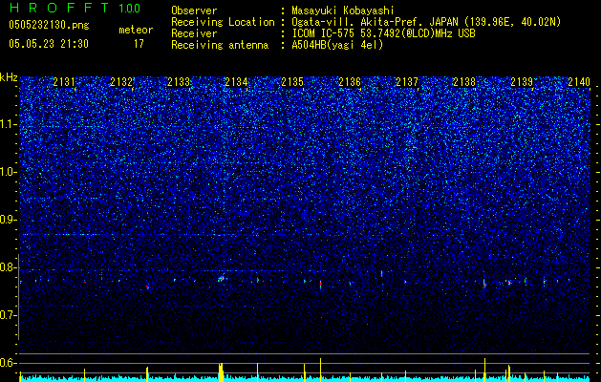Click time marker 2131

tap(64, 82)
